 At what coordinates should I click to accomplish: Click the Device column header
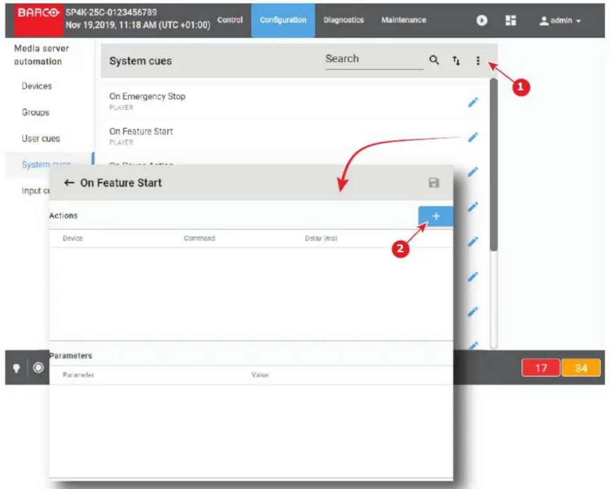[x=73, y=238]
